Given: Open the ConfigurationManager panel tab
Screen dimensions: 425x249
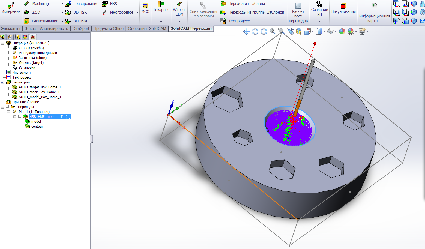Looking at the screenshot, I should pyautogui.click(x=17, y=37).
